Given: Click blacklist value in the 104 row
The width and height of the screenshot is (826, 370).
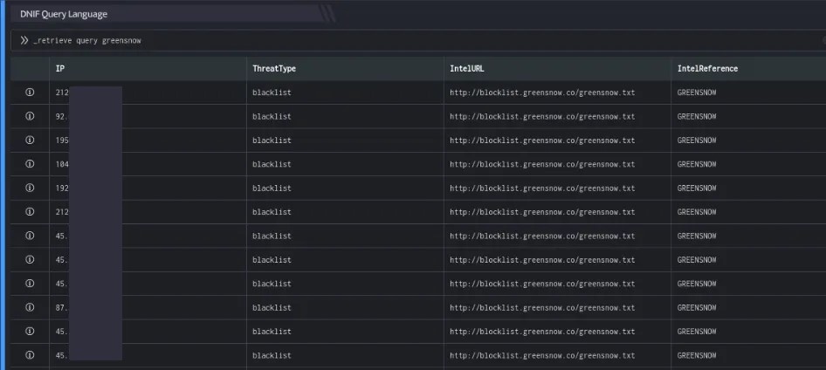Looking at the screenshot, I should [272, 164].
